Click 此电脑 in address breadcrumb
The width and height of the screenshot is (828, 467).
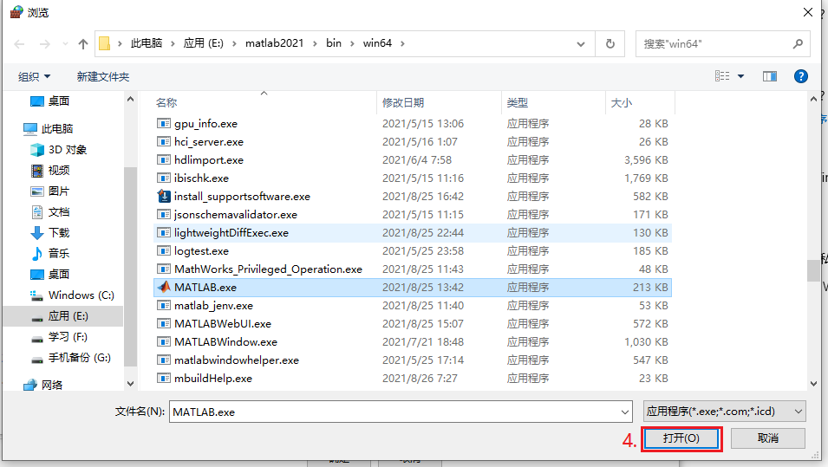(x=147, y=43)
